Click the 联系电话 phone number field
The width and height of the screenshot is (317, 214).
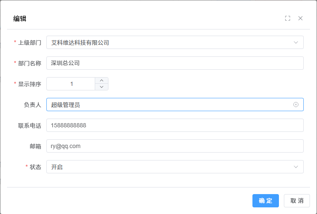click(175, 125)
